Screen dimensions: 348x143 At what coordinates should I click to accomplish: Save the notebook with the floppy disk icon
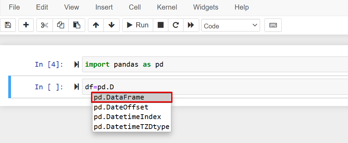pyautogui.click(x=8, y=25)
